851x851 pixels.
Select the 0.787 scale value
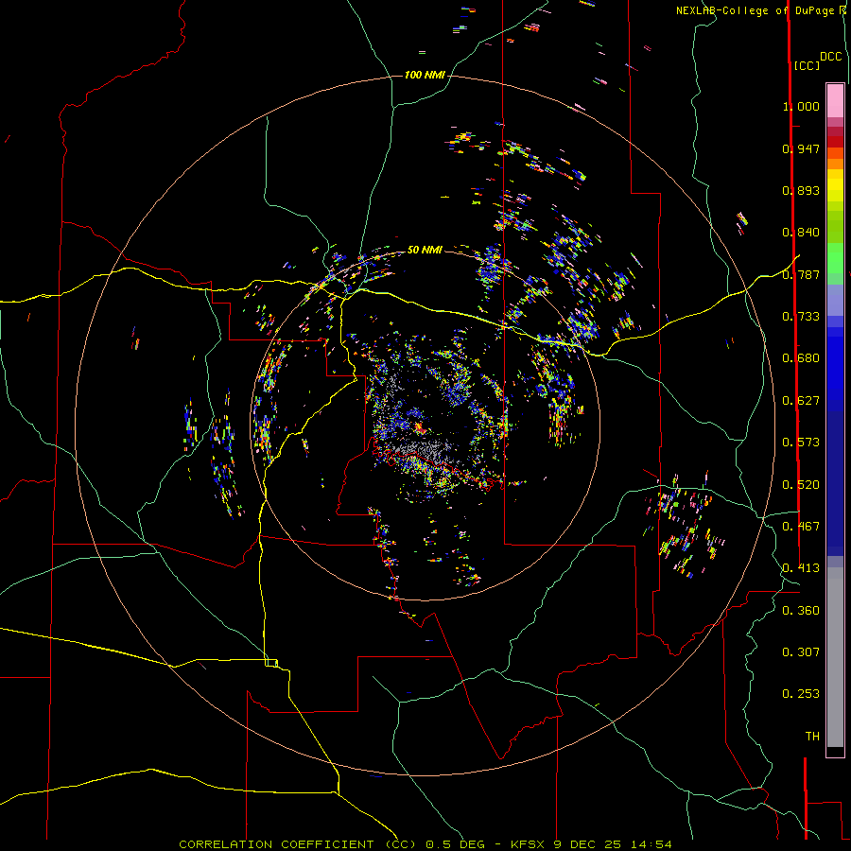click(x=801, y=274)
